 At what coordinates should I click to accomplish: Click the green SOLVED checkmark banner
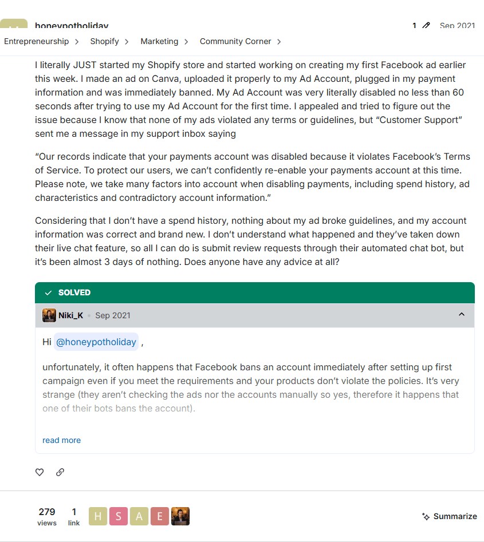(255, 293)
